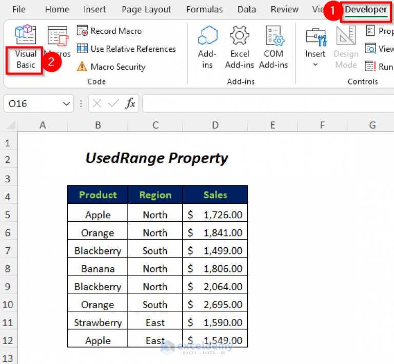Select column A header
Image resolution: width=394 pixels, height=364 pixels.
click(43, 125)
